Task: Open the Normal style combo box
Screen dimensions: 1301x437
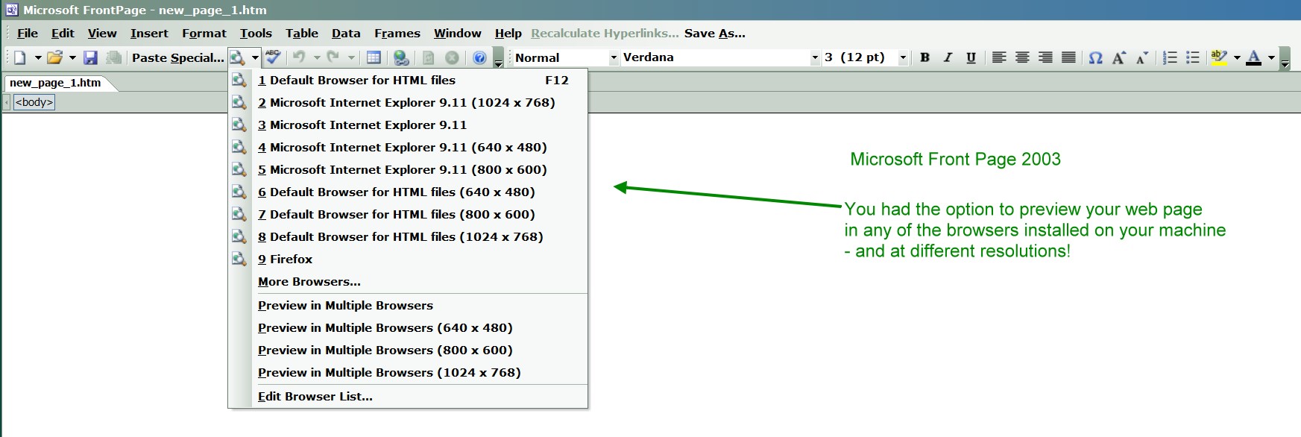Action: [566, 57]
